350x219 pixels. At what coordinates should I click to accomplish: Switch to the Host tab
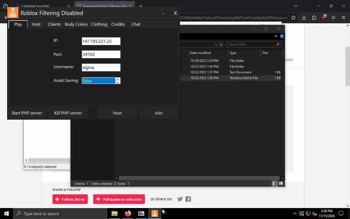36,24
